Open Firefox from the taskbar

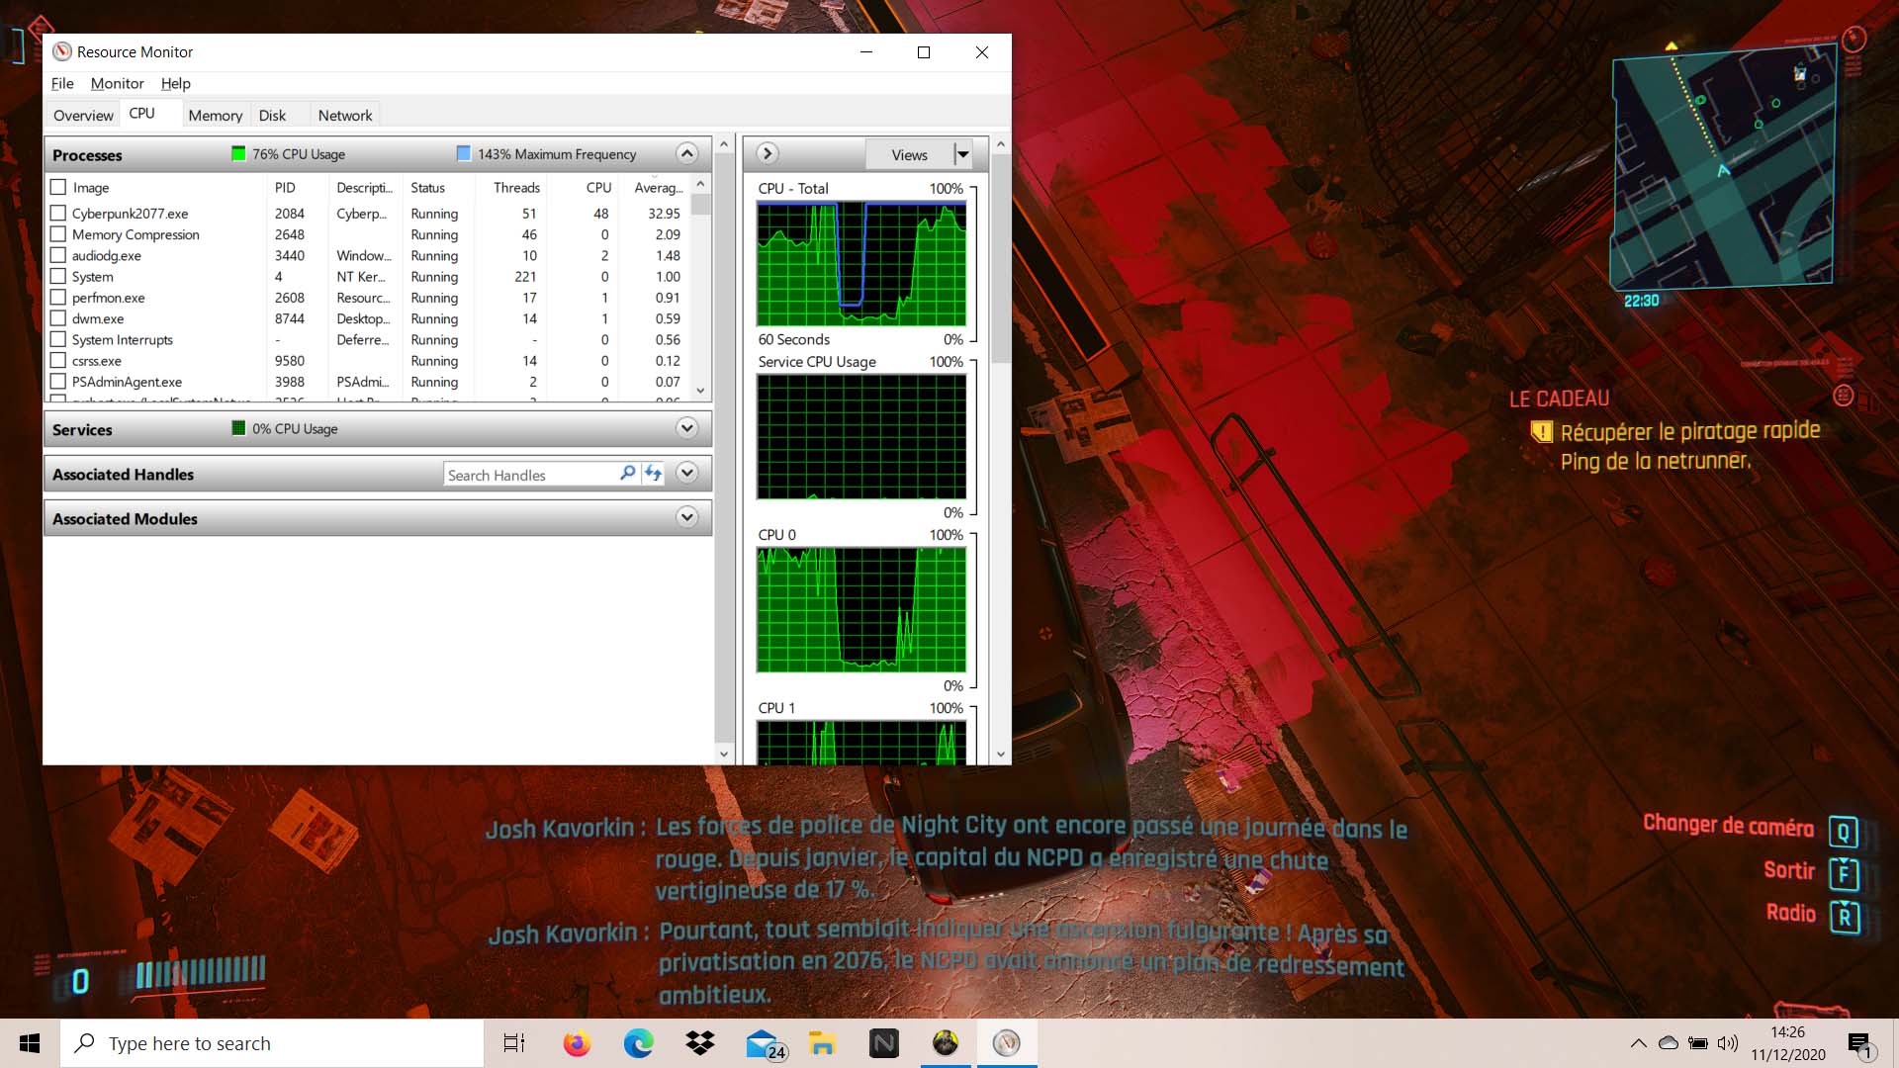pos(577,1043)
